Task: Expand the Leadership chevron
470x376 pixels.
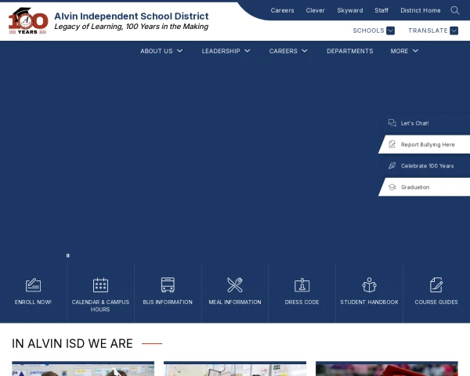Action: 247,51
